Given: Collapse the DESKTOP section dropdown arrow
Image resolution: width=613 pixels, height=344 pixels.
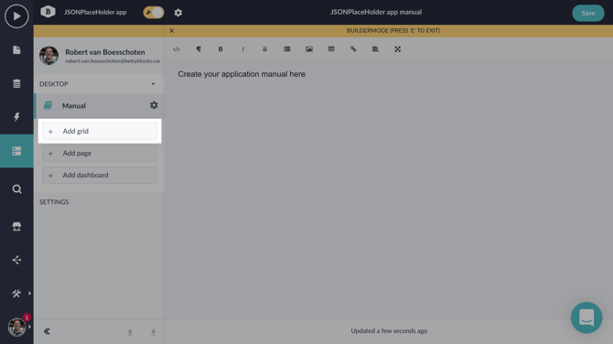Looking at the screenshot, I should click(x=154, y=84).
